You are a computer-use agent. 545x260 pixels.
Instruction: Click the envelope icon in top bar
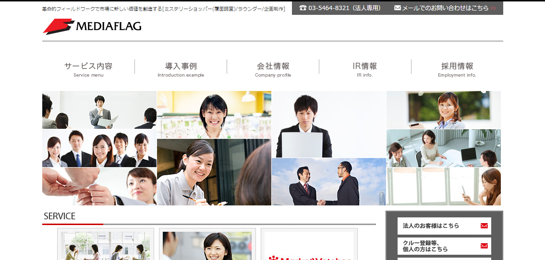tap(397, 8)
